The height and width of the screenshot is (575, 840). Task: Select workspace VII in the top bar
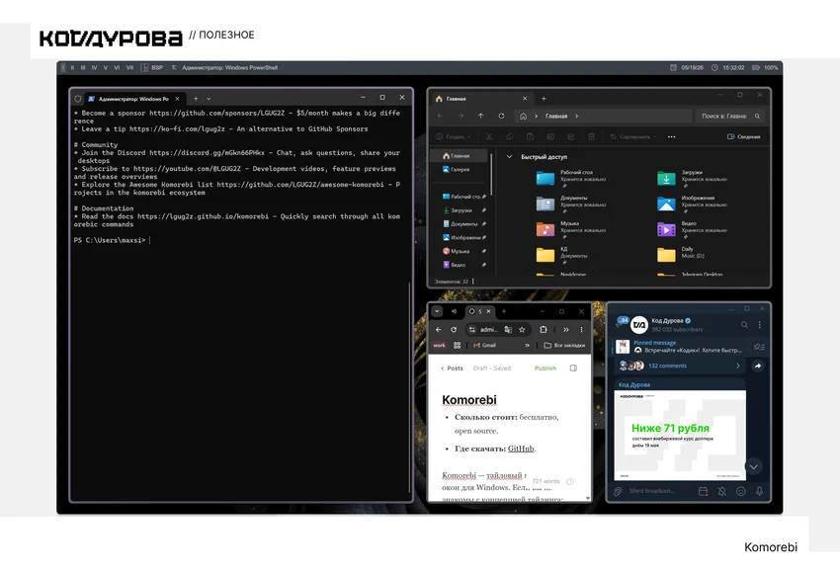click(129, 67)
